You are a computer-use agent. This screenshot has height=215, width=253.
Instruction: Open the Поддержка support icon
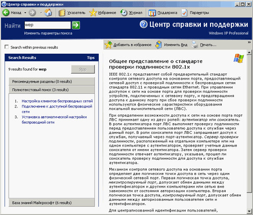click(152, 13)
